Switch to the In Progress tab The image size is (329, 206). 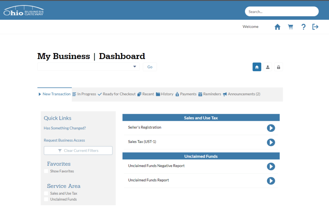tap(84, 94)
